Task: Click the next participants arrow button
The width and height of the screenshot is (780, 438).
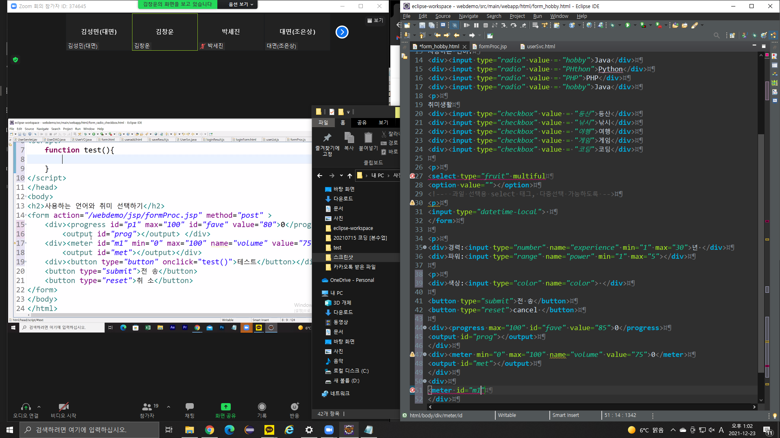Action: [342, 32]
